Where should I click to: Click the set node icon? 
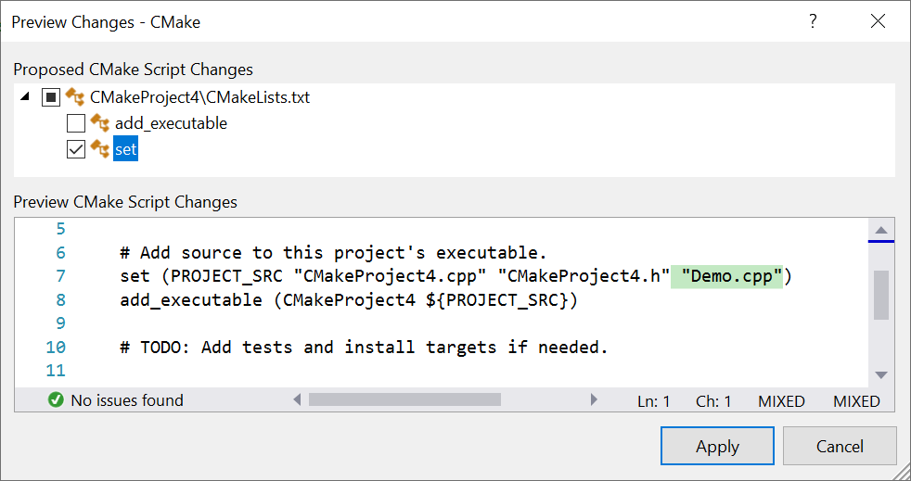(100, 148)
